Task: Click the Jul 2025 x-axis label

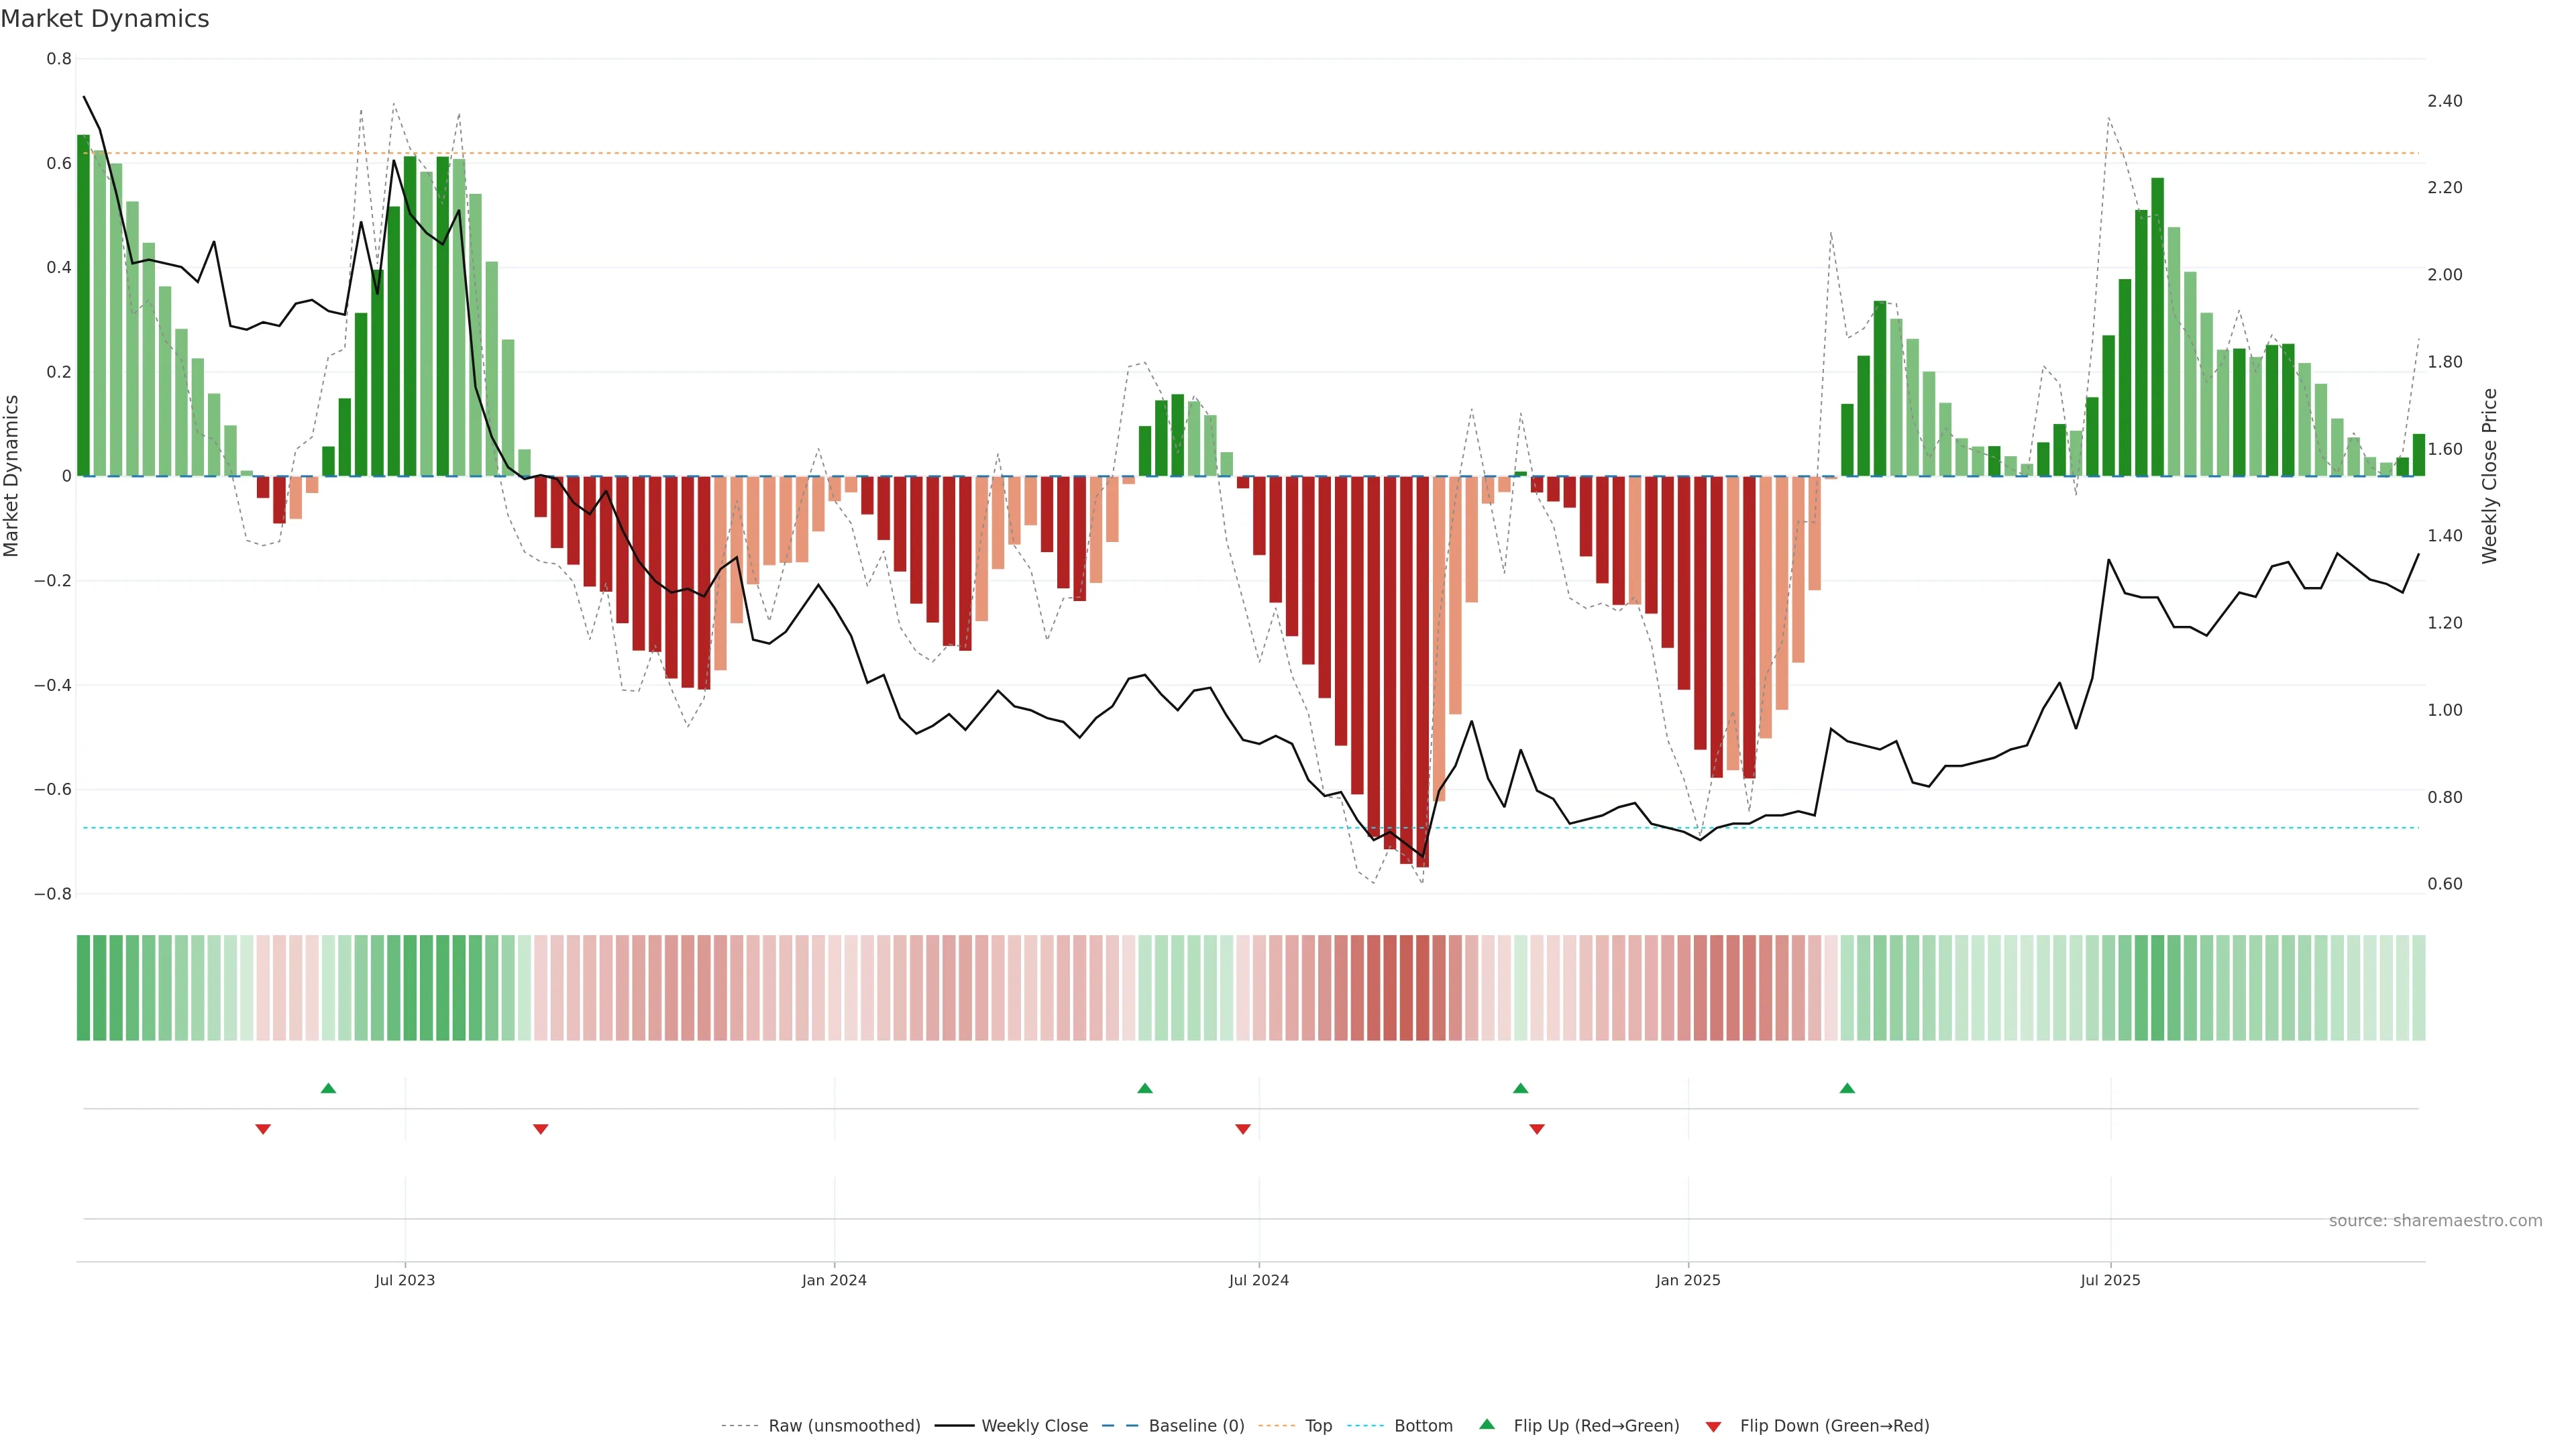Action: point(2110,1280)
